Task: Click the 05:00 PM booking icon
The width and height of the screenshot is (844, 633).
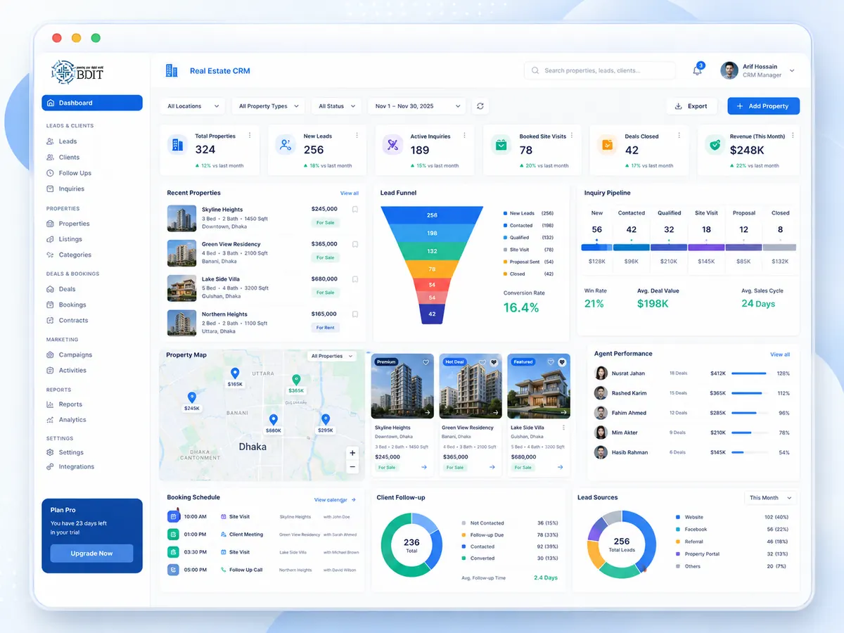Action: tap(173, 570)
